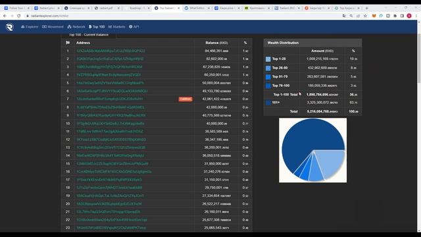Image resolution: width=421 pixels, height=237 pixels.
Task: Open a new browser tab with plus
Action: click(367, 8)
